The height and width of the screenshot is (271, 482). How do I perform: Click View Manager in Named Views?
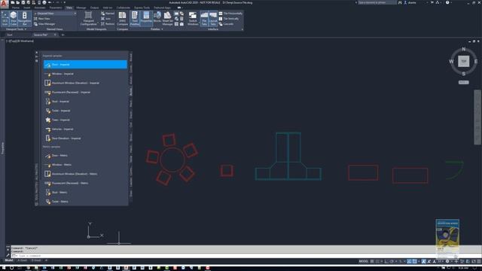pyautogui.click(x=44, y=24)
